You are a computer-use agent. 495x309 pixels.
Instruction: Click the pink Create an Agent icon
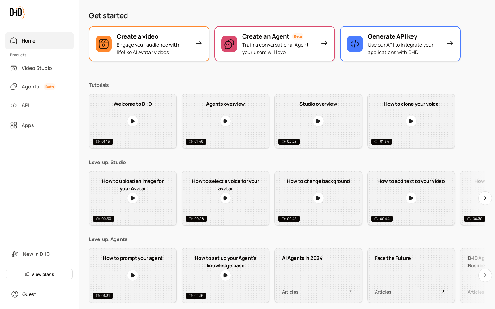(x=229, y=44)
